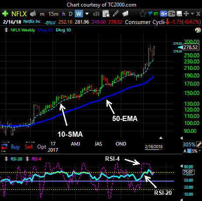Click the AMJ time axis label
This screenshot has width=202, height=201.
tap(75, 144)
